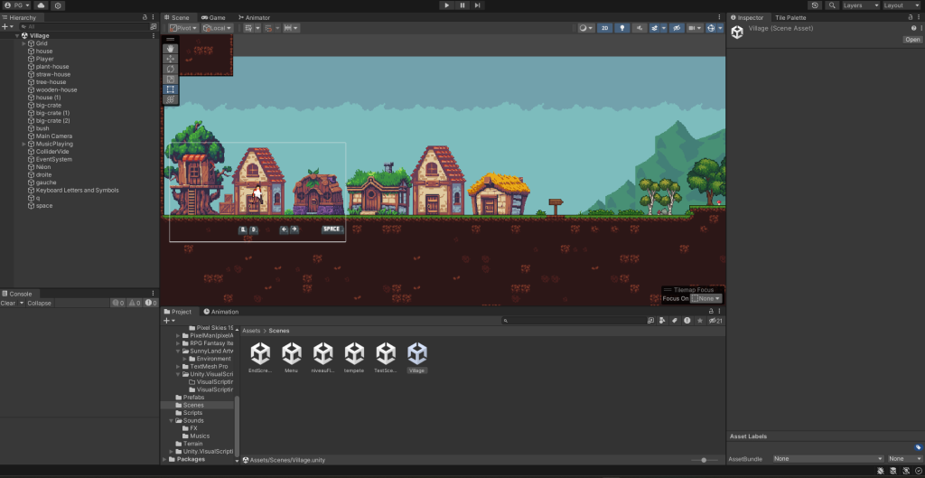Screen dimensions: 925x478
Task: Click the Step frame button
Action: pos(477,5)
